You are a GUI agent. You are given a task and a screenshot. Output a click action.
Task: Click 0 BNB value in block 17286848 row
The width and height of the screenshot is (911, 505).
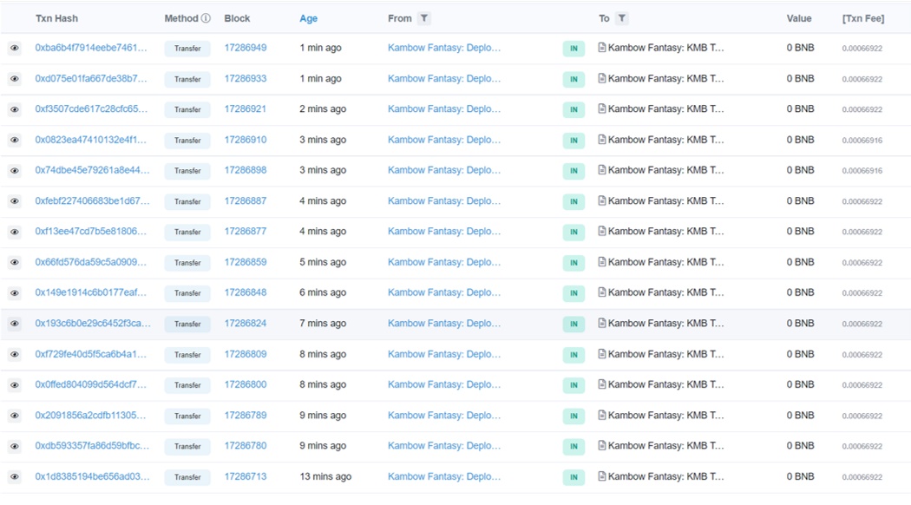pos(800,292)
